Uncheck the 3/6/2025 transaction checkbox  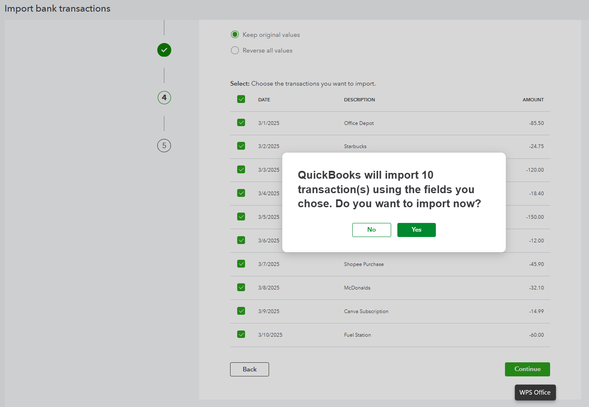[x=241, y=240]
